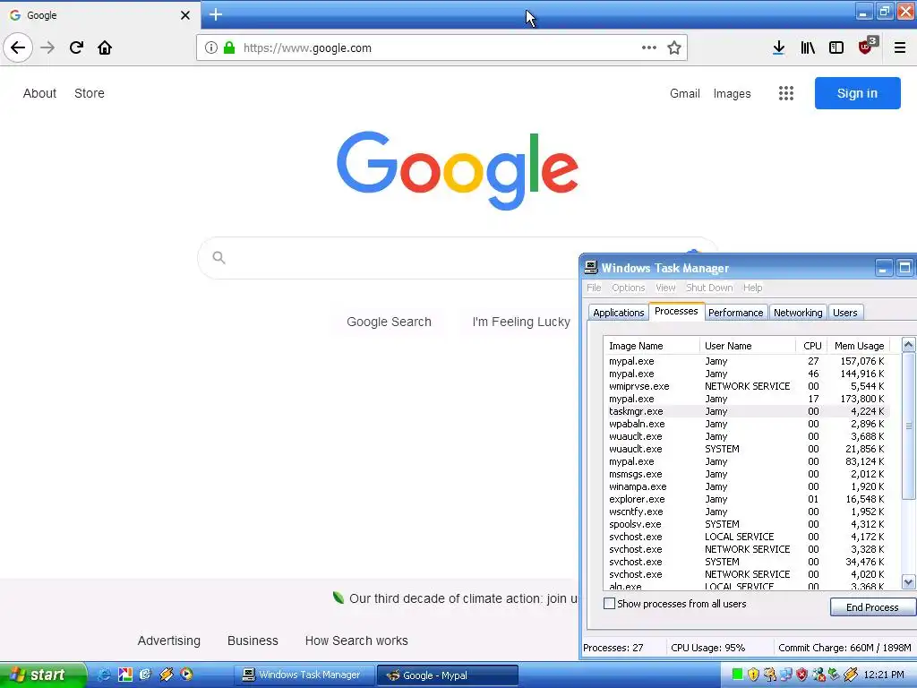Open the Options menu in Task Manager
Image resolution: width=917 pixels, height=688 pixels.
(x=628, y=288)
